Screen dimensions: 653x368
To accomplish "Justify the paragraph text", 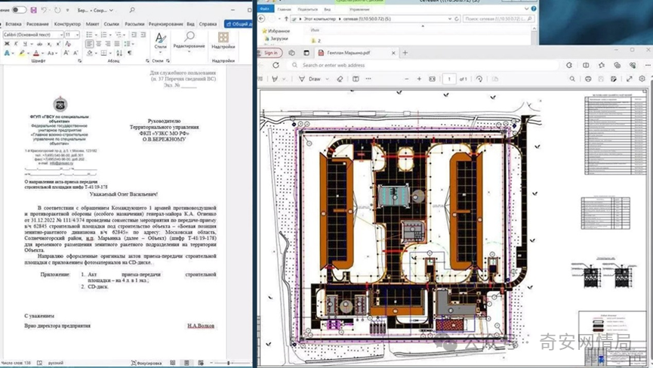I will (x=117, y=44).
